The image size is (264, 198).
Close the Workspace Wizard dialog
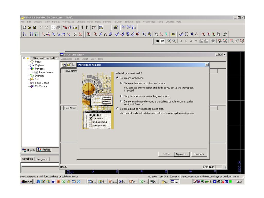point(207,65)
